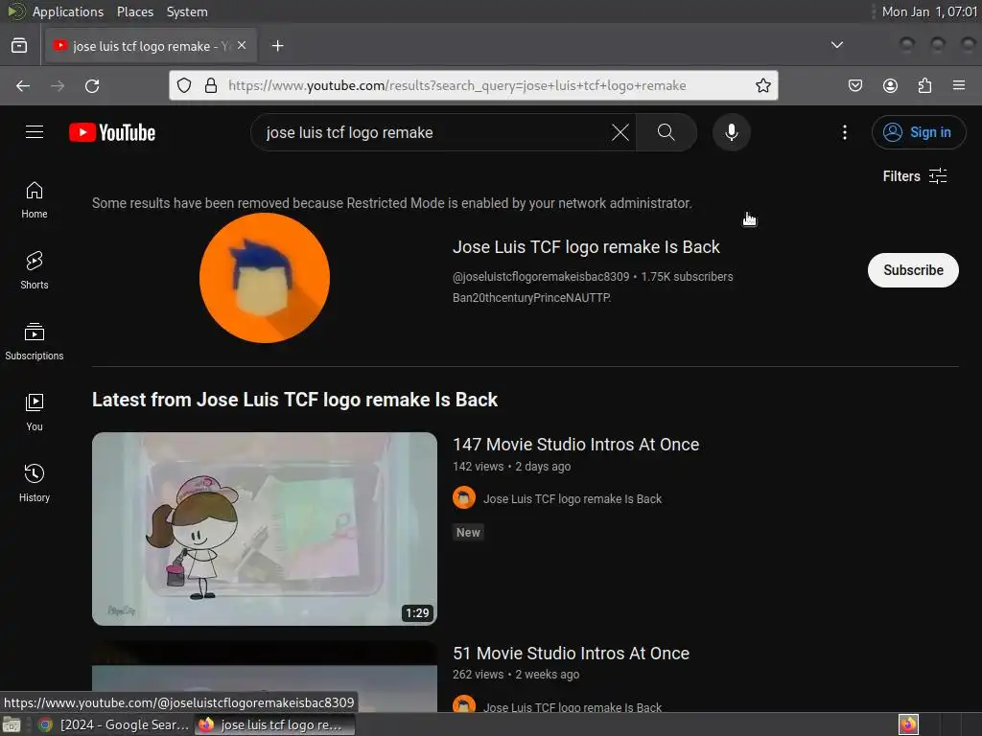Open Firefox extensions puzzle icon
This screenshot has height=736, width=982.
924,85
